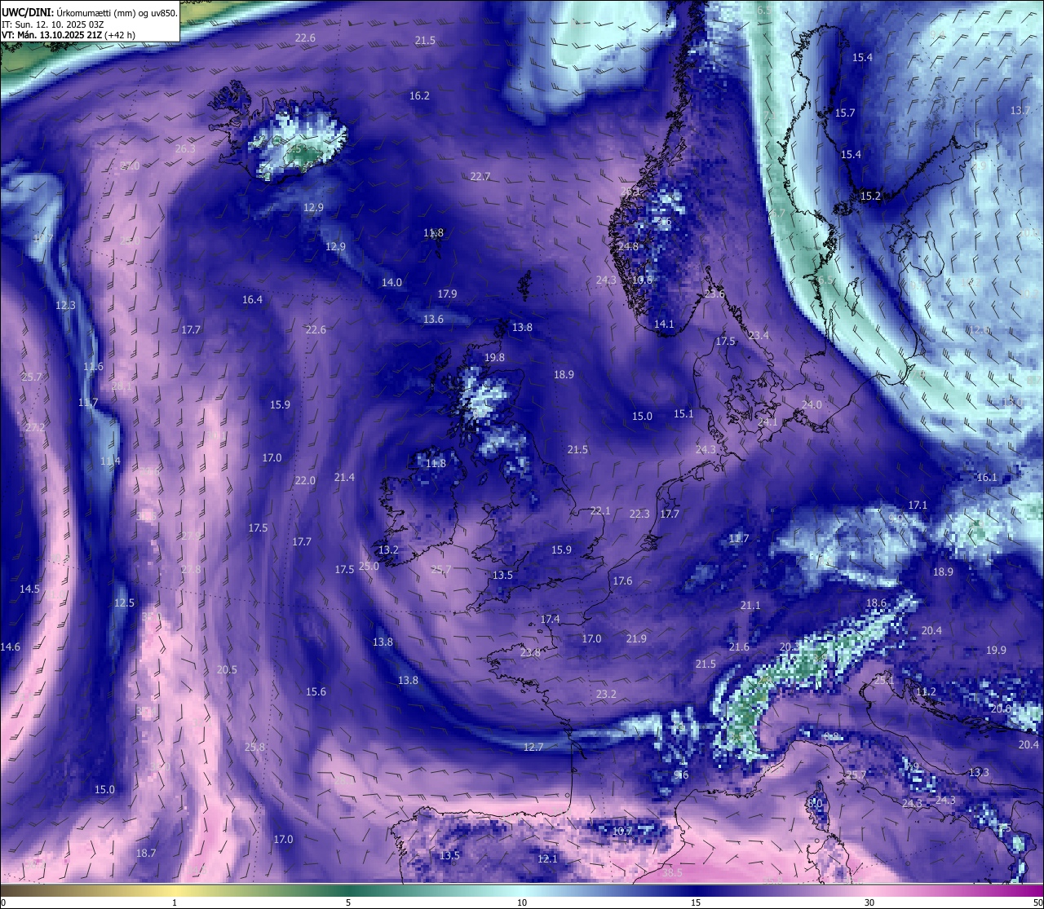Click the 10 tick label on color scale

pyautogui.click(x=522, y=902)
